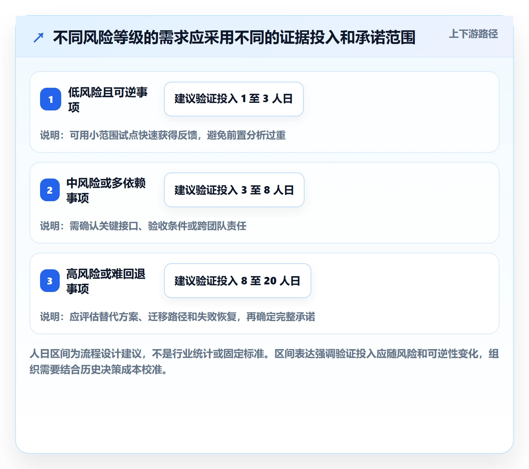Select the heading 低风险且可逆事项
529x469 pixels.
click(108, 99)
